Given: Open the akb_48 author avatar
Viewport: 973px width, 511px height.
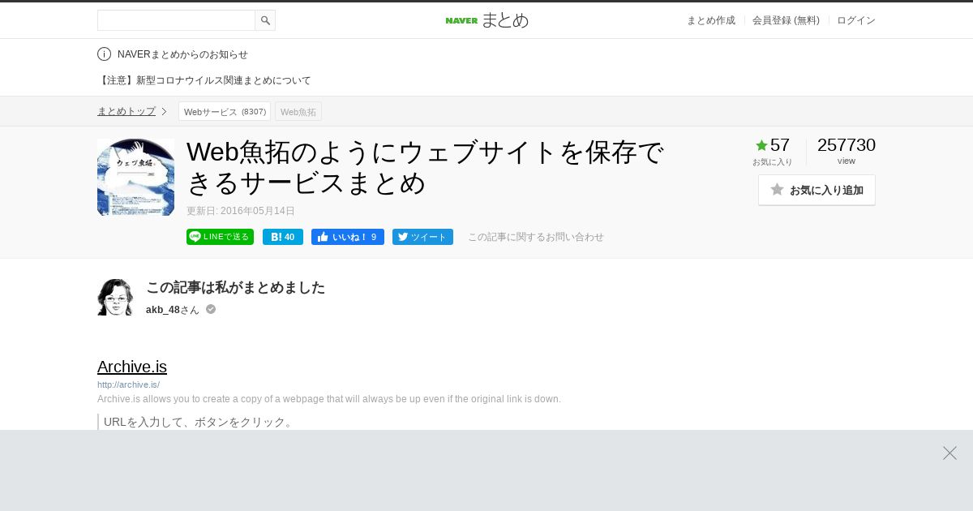Looking at the screenshot, I should pyautogui.click(x=115, y=297).
